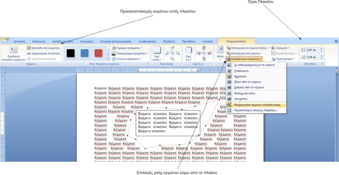Viewport: 339px width, 175px height.
Task: Click the Αναδίπλωση κειμένου button
Action: pyautogui.click(x=244, y=59)
